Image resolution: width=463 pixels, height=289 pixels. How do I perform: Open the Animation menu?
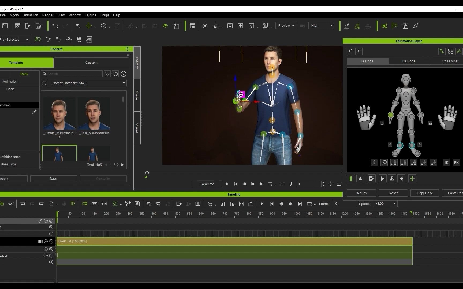click(31, 15)
